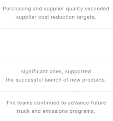Click the word 'quality' in the top row
This screenshot has height=121, width=113.
[74, 9]
